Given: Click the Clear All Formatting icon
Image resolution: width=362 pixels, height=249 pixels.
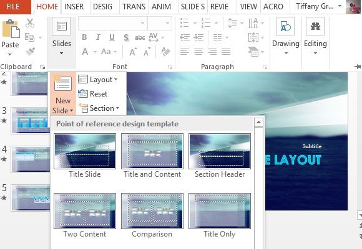Looking at the screenshot, I should click(165, 52).
